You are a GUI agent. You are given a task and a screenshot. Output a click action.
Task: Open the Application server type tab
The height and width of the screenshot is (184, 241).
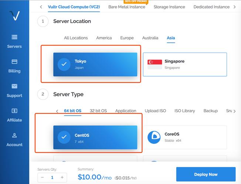126,111
